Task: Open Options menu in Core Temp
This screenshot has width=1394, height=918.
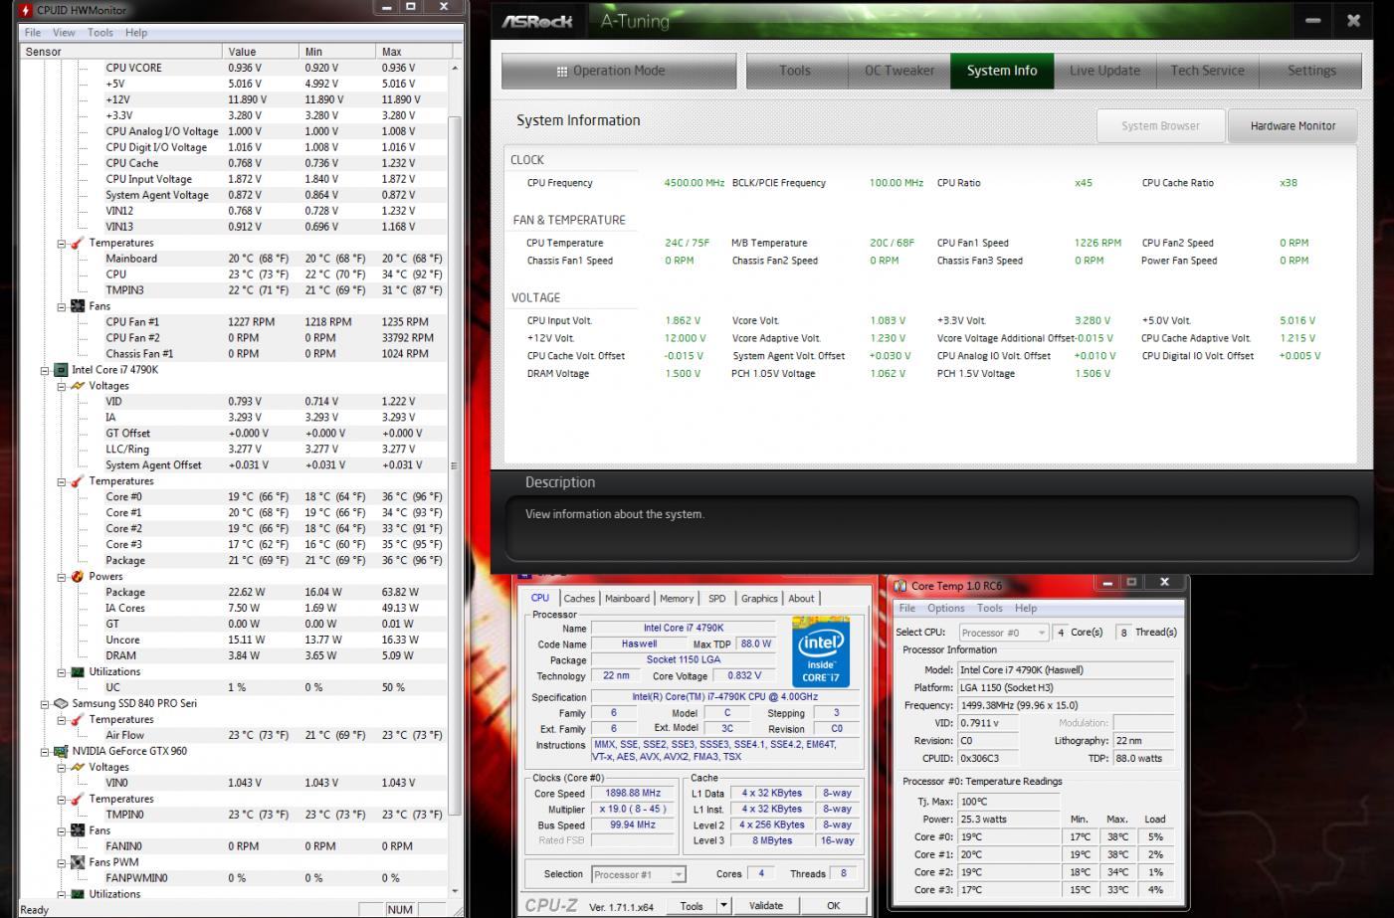Action: [946, 609]
